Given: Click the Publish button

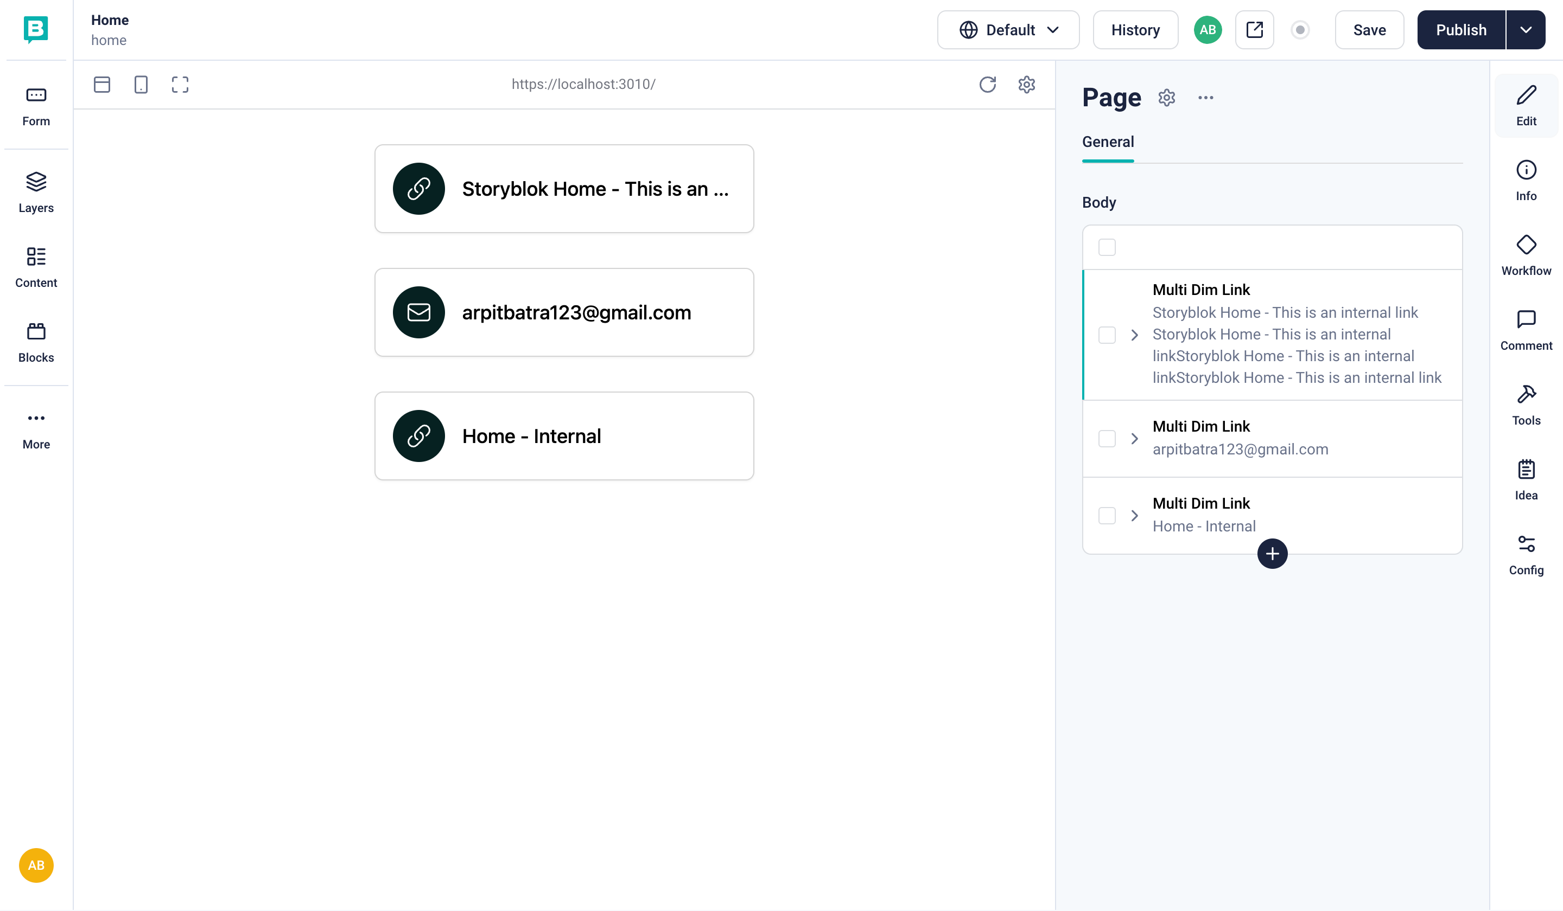Looking at the screenshot, I should pyautogui.click(x=1460, y=30).
